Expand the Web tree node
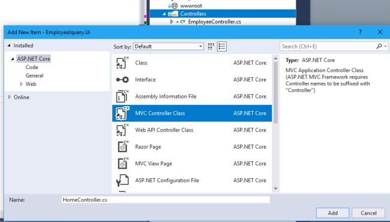This screenshot has height=222, width=390. (22, 84)
